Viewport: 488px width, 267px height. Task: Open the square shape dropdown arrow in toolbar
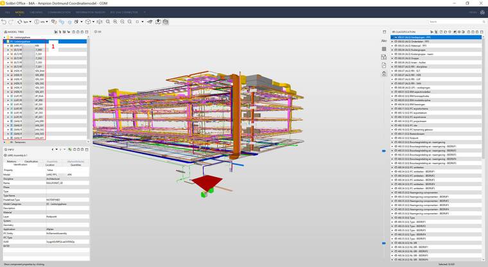coord(143,22)
